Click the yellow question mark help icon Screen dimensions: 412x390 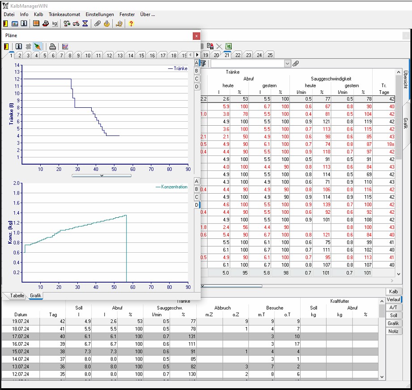131,24
